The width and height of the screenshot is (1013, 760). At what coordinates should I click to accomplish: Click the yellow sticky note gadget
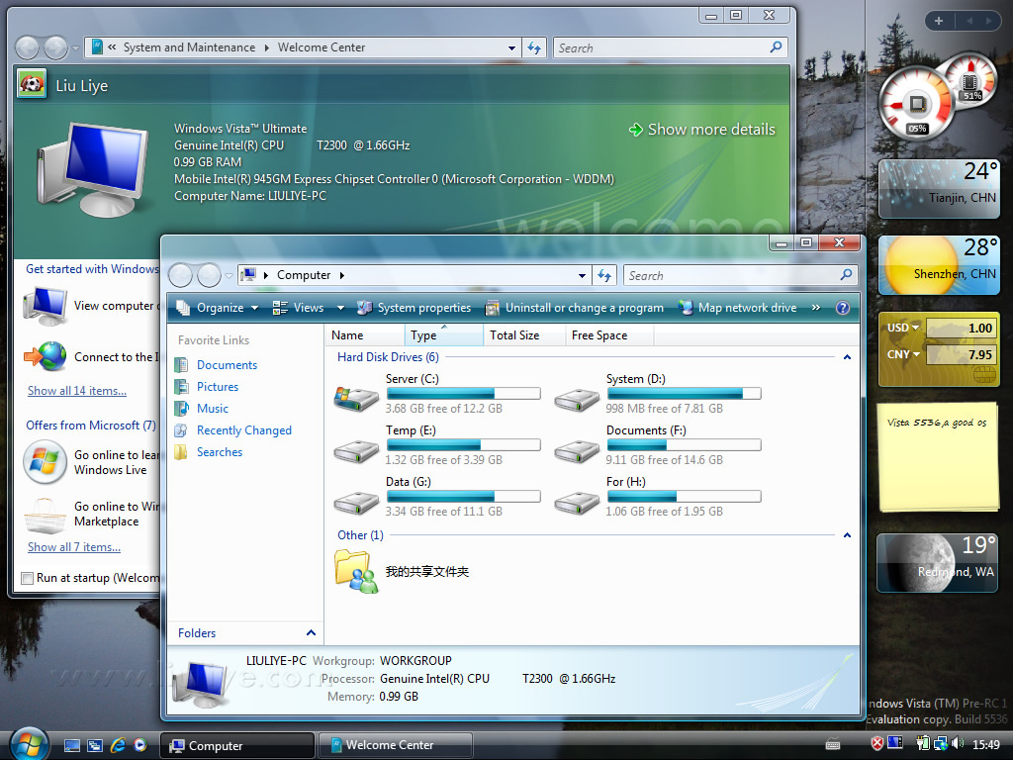pyautogui.click(x=938, y=457)
